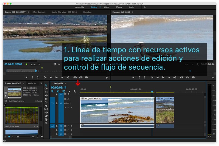219x146 pixels.
Task: Click Overwrite button in Source monitor
Action: click(81, 77)
